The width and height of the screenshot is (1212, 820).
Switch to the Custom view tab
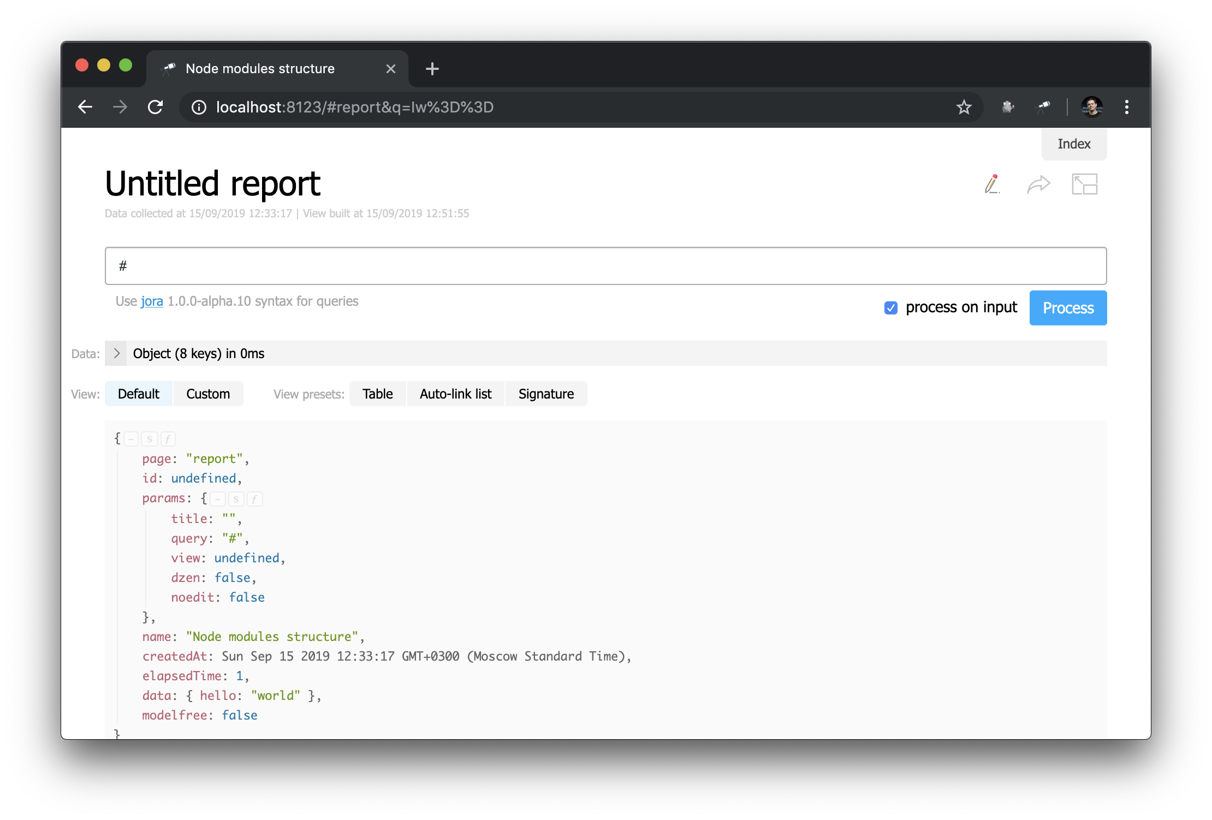(207, 394)
